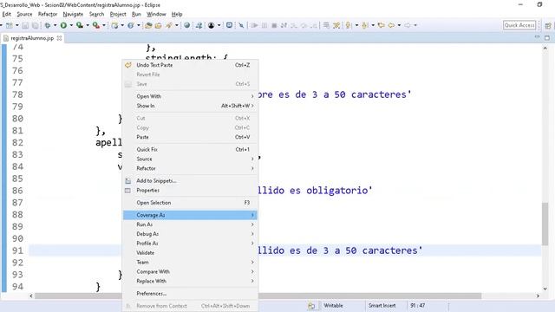The height and width of the screenshot is (312, 555).
Task: Click the Forward navigation arrow icon
Action: pos(408,25)
